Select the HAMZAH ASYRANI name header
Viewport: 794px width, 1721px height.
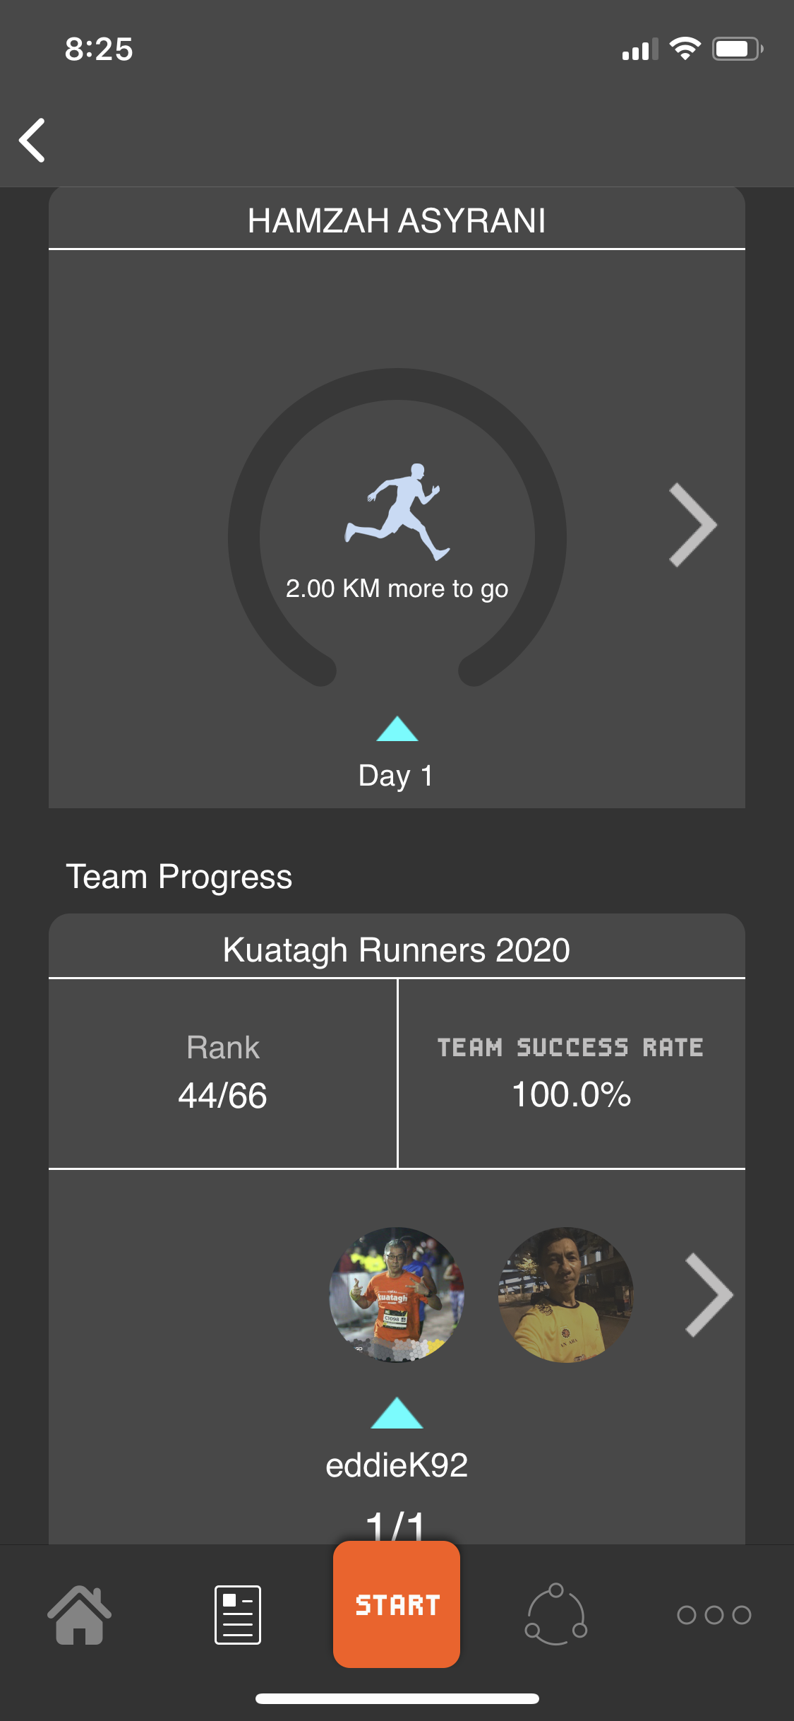click(397, 220)
